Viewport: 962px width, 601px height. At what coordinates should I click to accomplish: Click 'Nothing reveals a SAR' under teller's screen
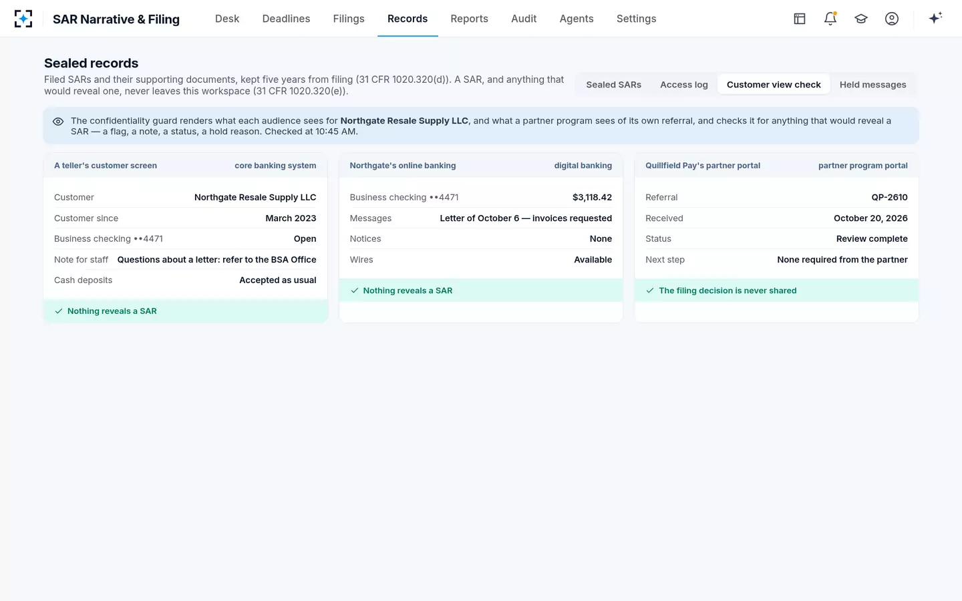click(x=112, y=311)
